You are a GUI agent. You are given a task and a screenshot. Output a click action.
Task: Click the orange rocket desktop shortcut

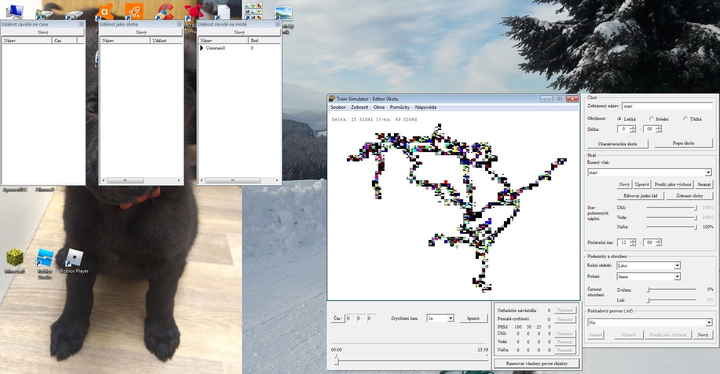pyautogui.click(x=134, y=11)
